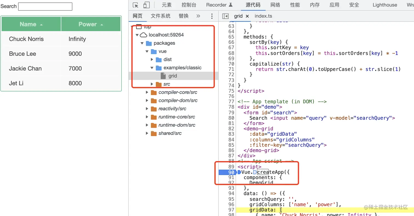Click the grid file icon in the tree
Screen dimensions: 414x216
[x=163, y=76]
